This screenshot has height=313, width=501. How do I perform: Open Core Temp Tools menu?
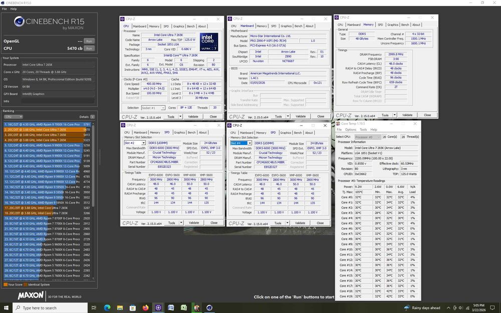(x=363, y=130)
